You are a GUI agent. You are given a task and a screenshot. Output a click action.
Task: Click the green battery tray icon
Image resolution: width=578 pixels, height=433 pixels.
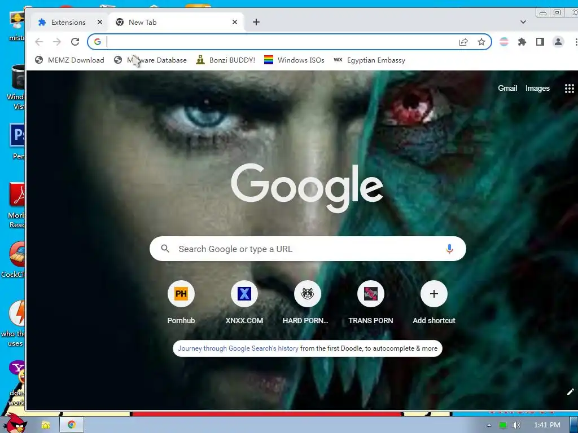click(x=503, y=425)
